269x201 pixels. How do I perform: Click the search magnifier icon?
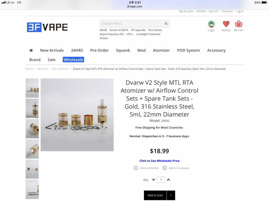coord(166,24)
